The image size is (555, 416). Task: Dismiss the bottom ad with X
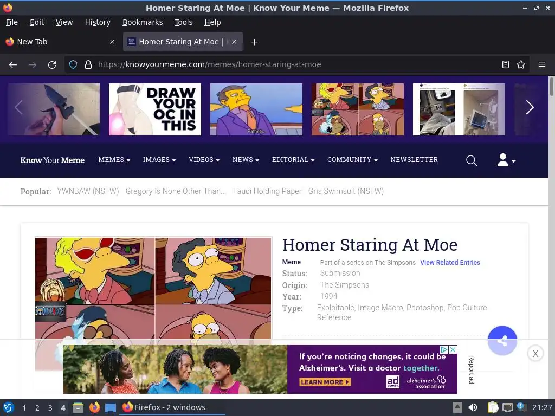[535, 353]
